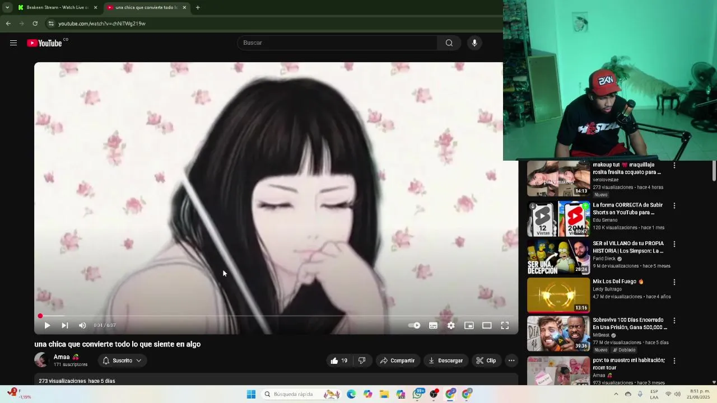Click taskbar Búsqueda rápida search box
The height and width of the screenshot is (403, 717).
click(x=301, y=394)
